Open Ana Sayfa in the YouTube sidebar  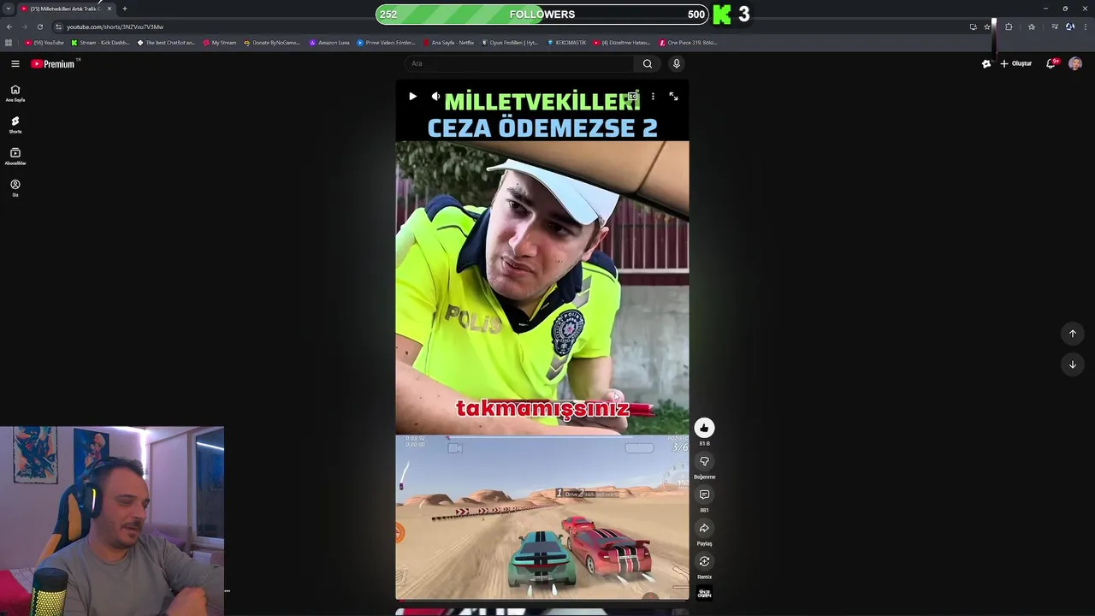tap(15, 93)
